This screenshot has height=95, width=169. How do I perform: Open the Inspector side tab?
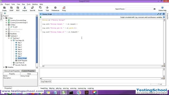(x=168, y=16)
